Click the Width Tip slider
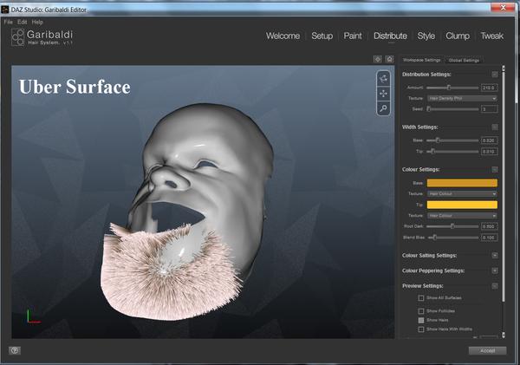520x365 pixels. 452,152
